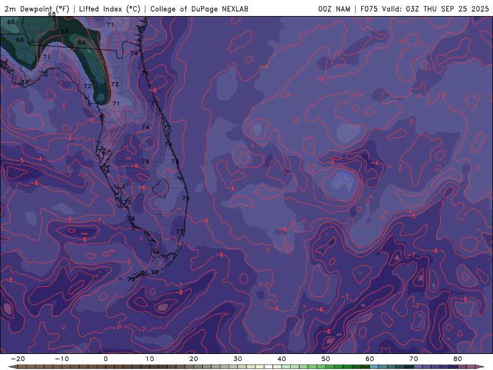This screenshot has width=493, height=370.
Task: Select the '10' tick label on the color scale
Action: click(x=150, y=359)
